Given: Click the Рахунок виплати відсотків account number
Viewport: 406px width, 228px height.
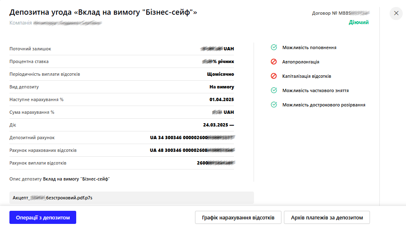Looking at the screenshot, I should 215,163.
